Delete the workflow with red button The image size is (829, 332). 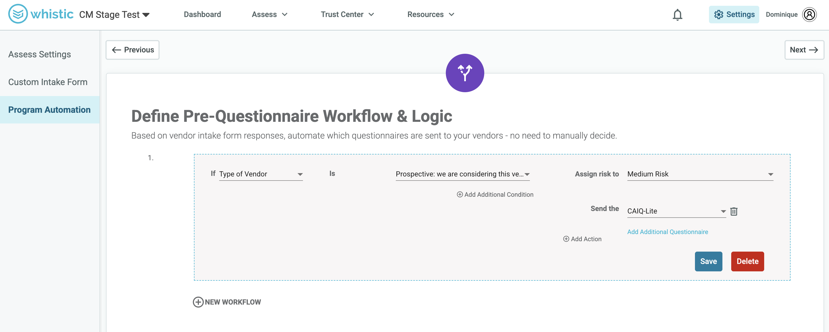[x=747, y=261]
